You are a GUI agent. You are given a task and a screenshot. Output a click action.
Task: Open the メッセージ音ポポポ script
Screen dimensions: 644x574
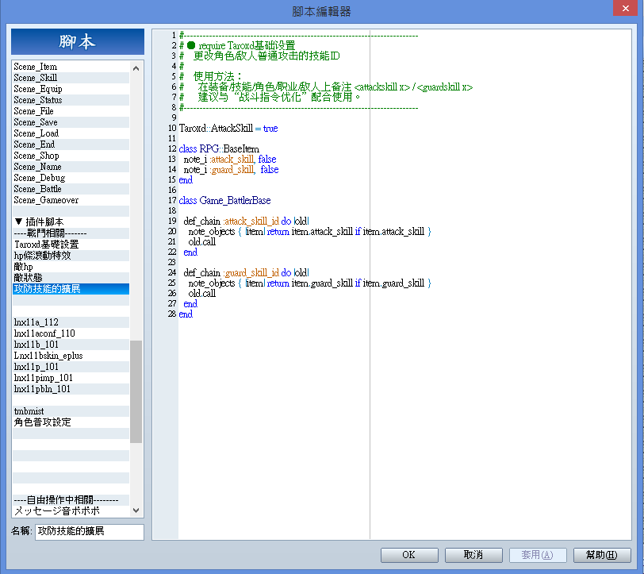click(71, 510)
